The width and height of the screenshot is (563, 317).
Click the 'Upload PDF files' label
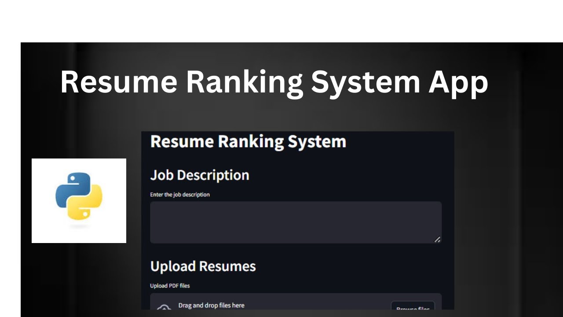click(x=170, y=286)
